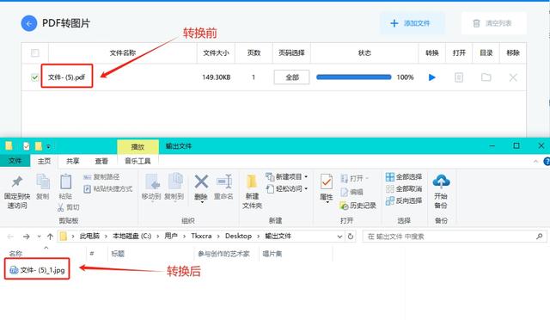Tick the select-all checkbox in the table header

[x=35, y=53]
